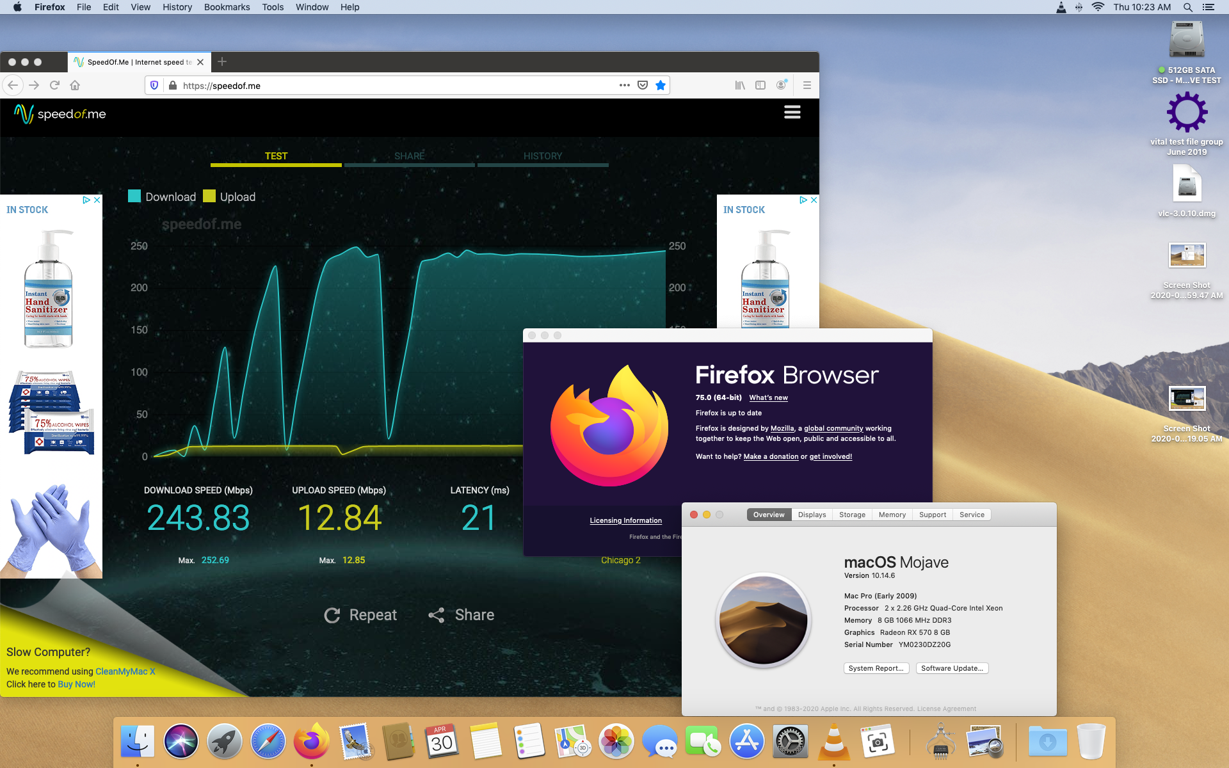
Task: Open the tracking protection shield icon
Action: (154, 85)
